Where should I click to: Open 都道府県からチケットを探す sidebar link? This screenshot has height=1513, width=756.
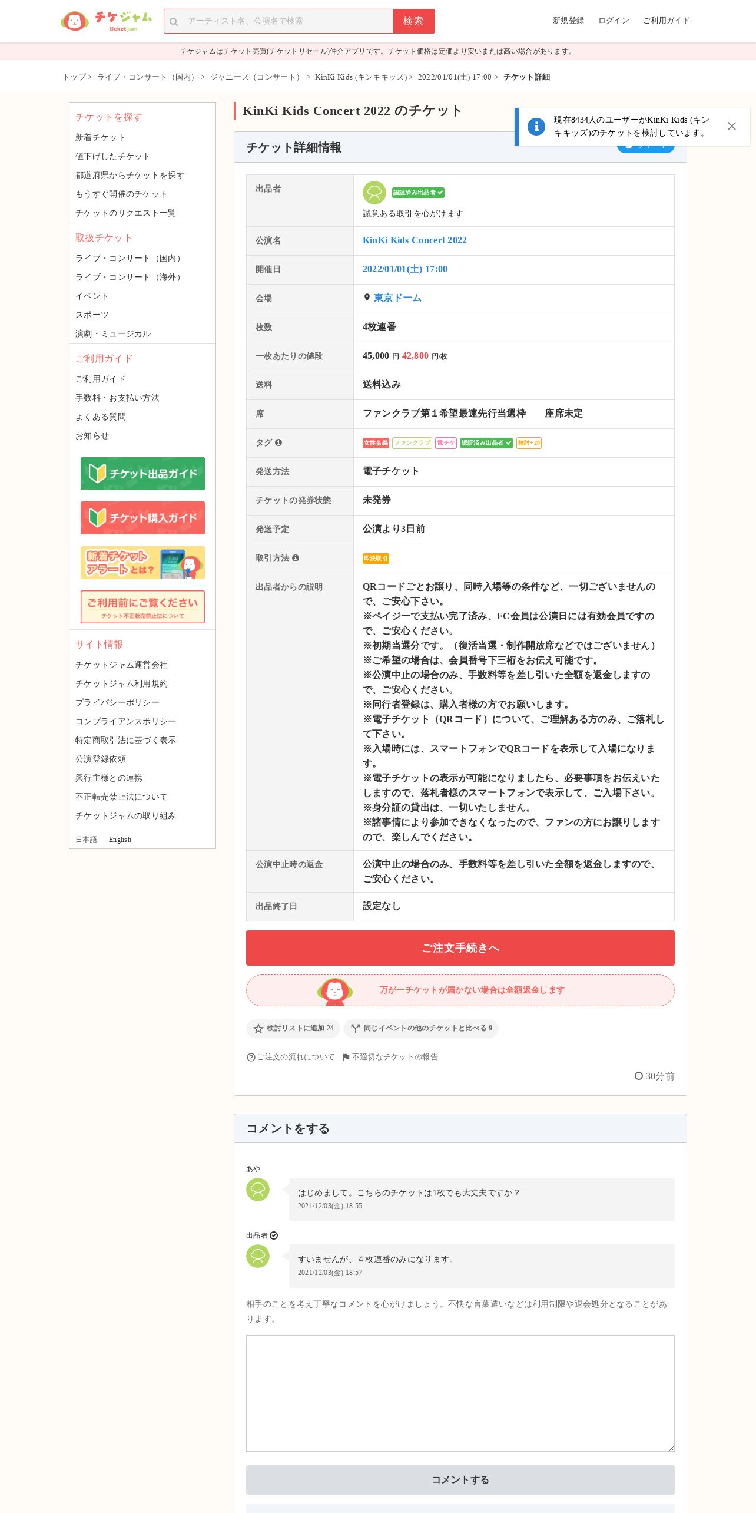(130, 176)
